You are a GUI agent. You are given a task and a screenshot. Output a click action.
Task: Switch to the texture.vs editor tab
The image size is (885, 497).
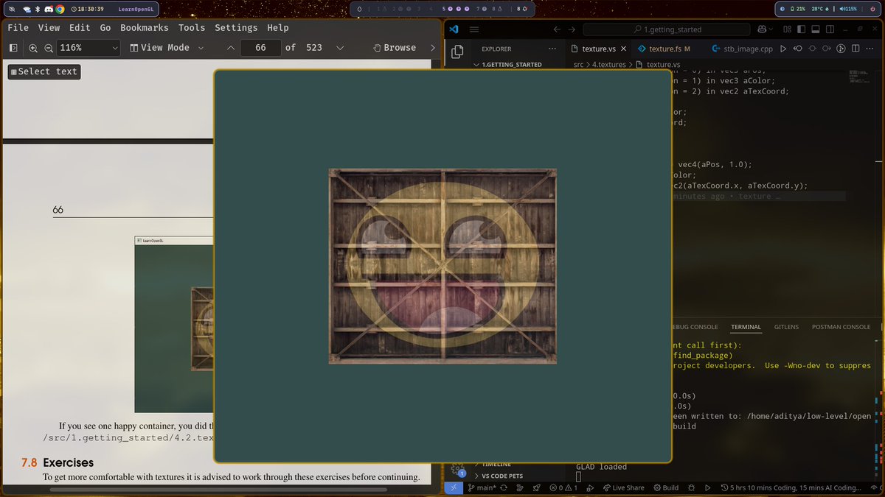[599, 49]
